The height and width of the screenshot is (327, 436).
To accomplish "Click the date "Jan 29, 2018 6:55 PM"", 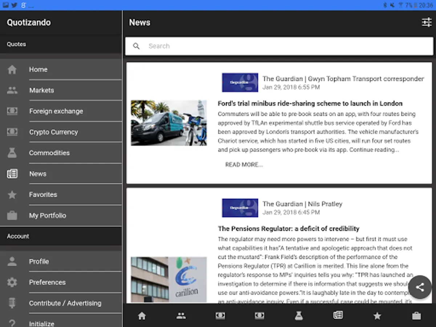I will tap(291, 87).
